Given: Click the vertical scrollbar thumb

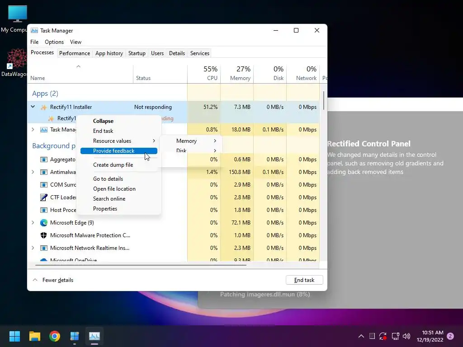Looking at the screenshot, I should point(324,100).
